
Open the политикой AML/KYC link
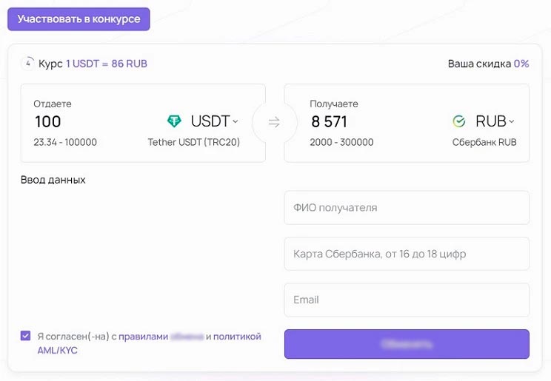click(x=237, y=337)
